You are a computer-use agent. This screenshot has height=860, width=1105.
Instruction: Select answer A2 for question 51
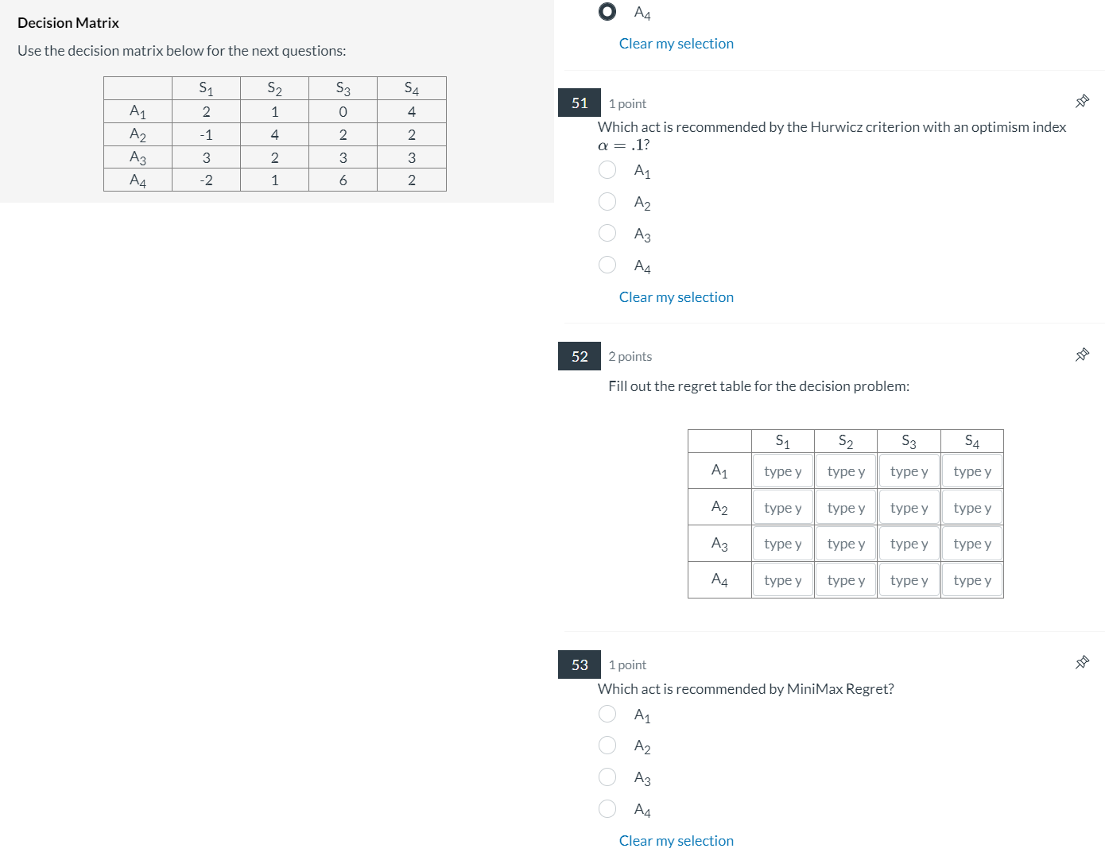[x=607, y=201]
